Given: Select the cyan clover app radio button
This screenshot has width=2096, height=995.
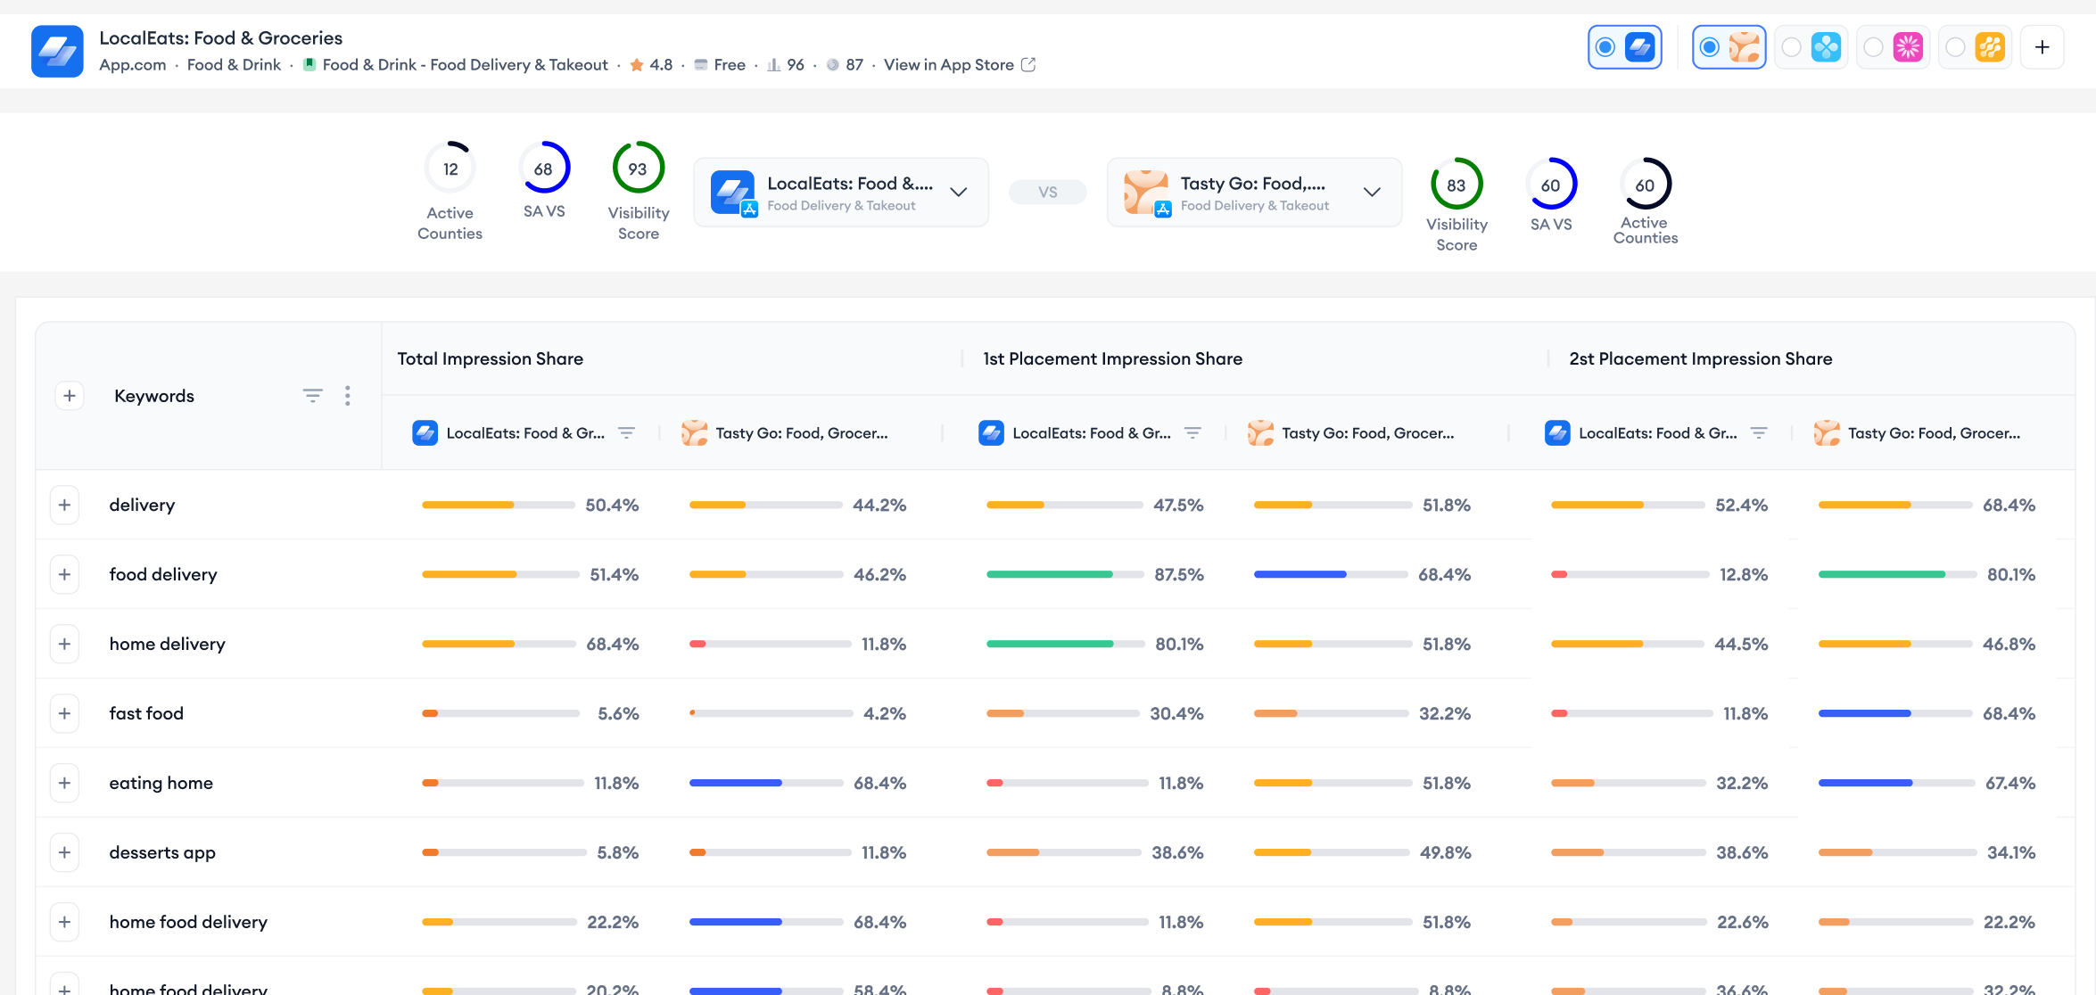Looking at the screenshot, I should pyautogui.click(x=1791, y=47).
